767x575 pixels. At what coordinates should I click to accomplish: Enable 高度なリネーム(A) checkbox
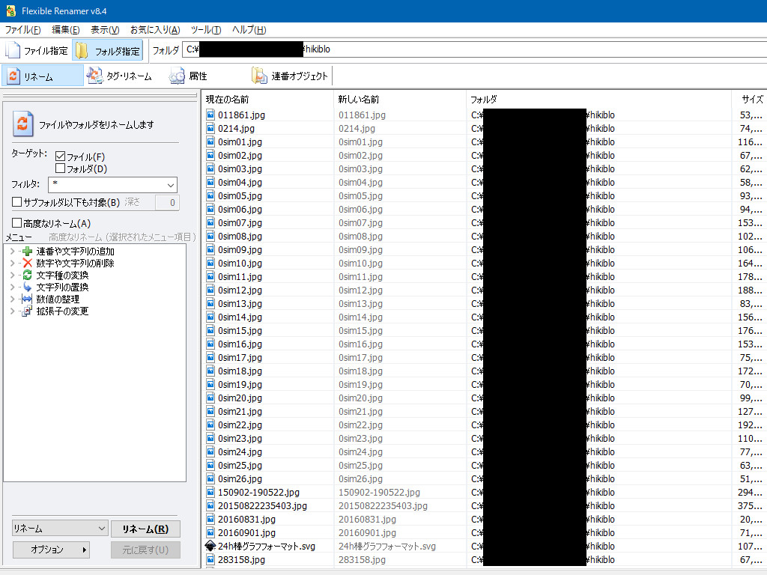[16, 223]
